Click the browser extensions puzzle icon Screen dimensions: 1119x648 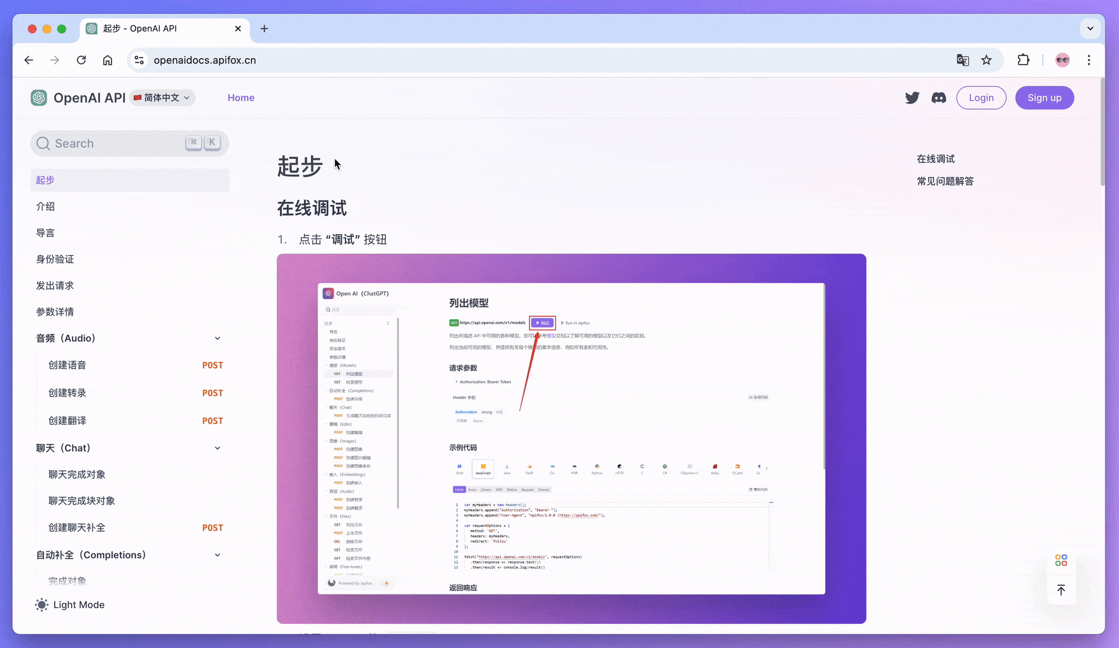click(1024, 60)
